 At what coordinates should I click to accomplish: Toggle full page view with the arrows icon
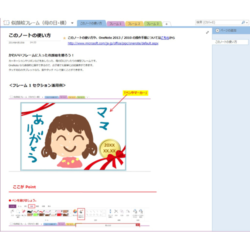click(x=207, y=32)
